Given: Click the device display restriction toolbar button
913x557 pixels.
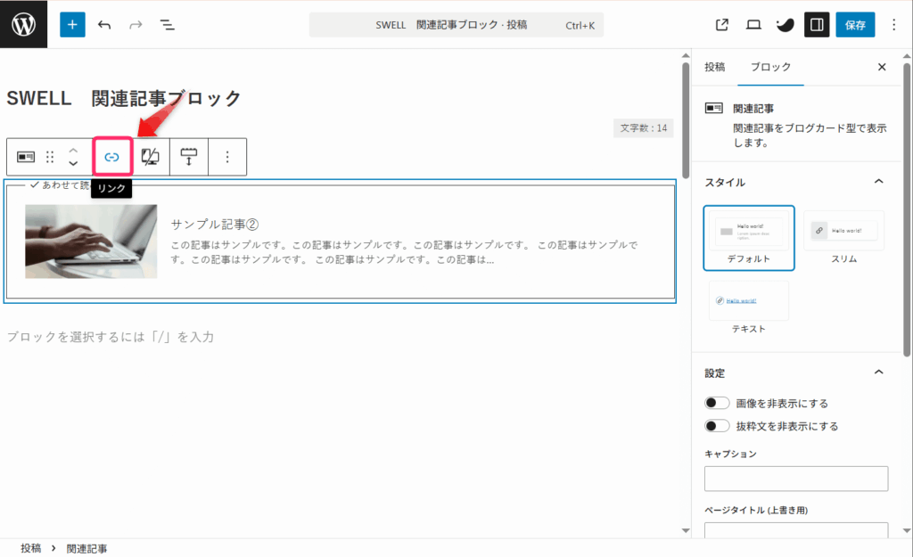Looking at the screenshot, I should coord(150,157).
